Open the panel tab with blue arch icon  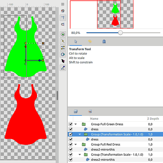(x=104, y=41)
